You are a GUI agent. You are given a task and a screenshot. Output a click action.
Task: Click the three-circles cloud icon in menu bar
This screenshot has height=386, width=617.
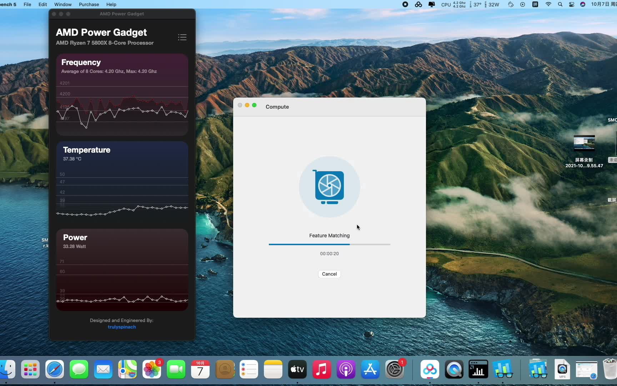click(418, 4)
